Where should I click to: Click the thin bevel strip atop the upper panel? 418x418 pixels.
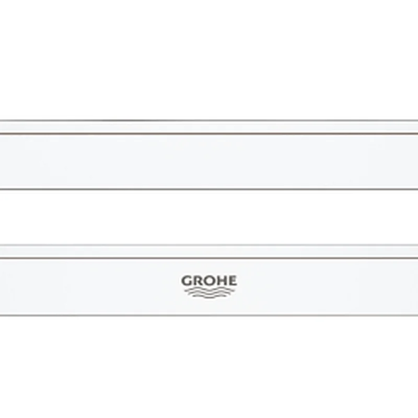tap(209, 127)
